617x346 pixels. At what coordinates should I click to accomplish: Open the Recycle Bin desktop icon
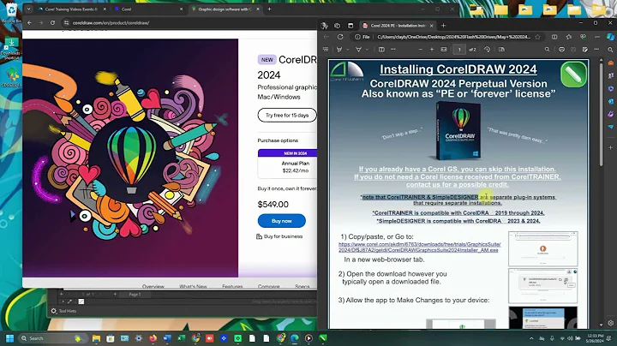(11, 13)
